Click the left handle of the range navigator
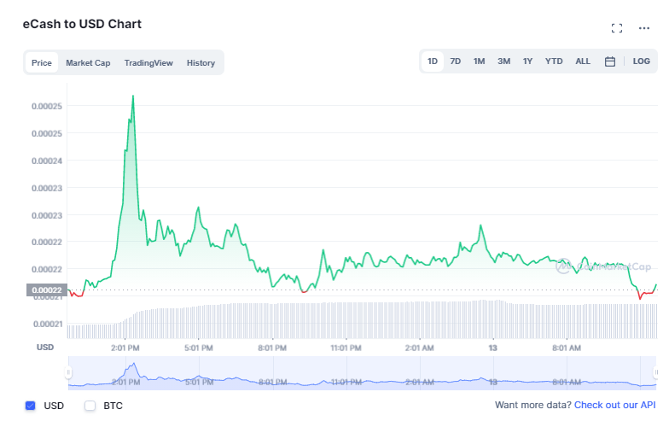The height and width of the screenshot is (427, 669). 68,372
